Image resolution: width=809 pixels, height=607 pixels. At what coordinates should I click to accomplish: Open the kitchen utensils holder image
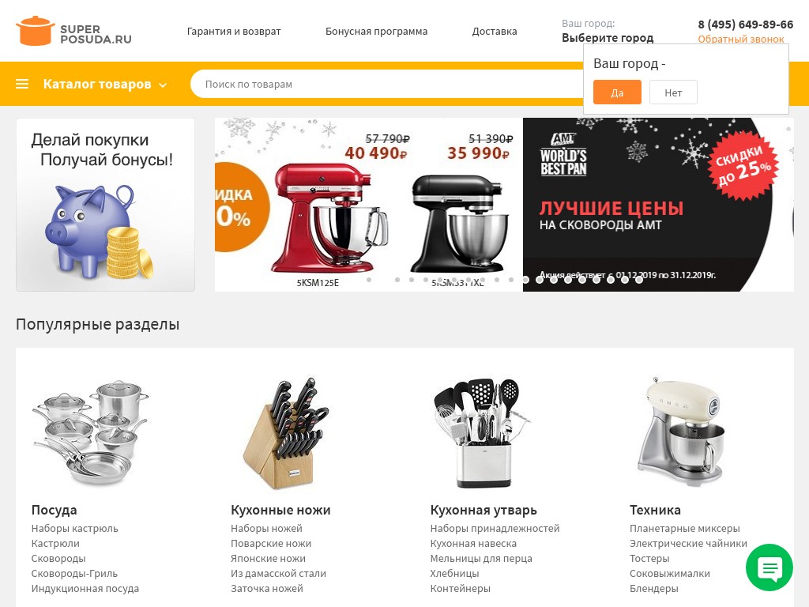483,432
